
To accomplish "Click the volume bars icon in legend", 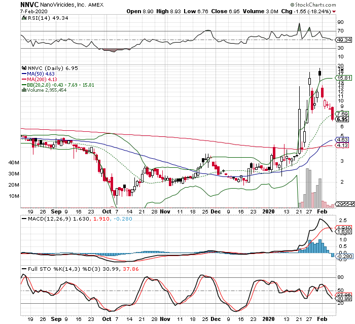I will (24, 90).
